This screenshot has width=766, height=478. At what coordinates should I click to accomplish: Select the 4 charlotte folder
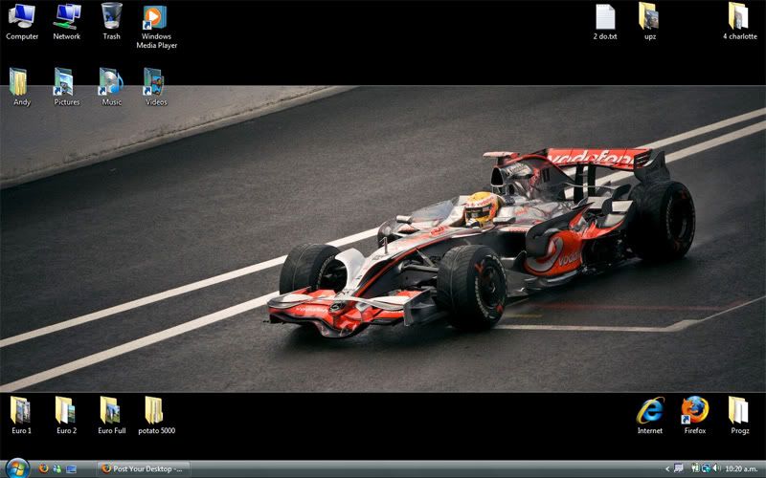pyautogui.click(x=738, y=17)
